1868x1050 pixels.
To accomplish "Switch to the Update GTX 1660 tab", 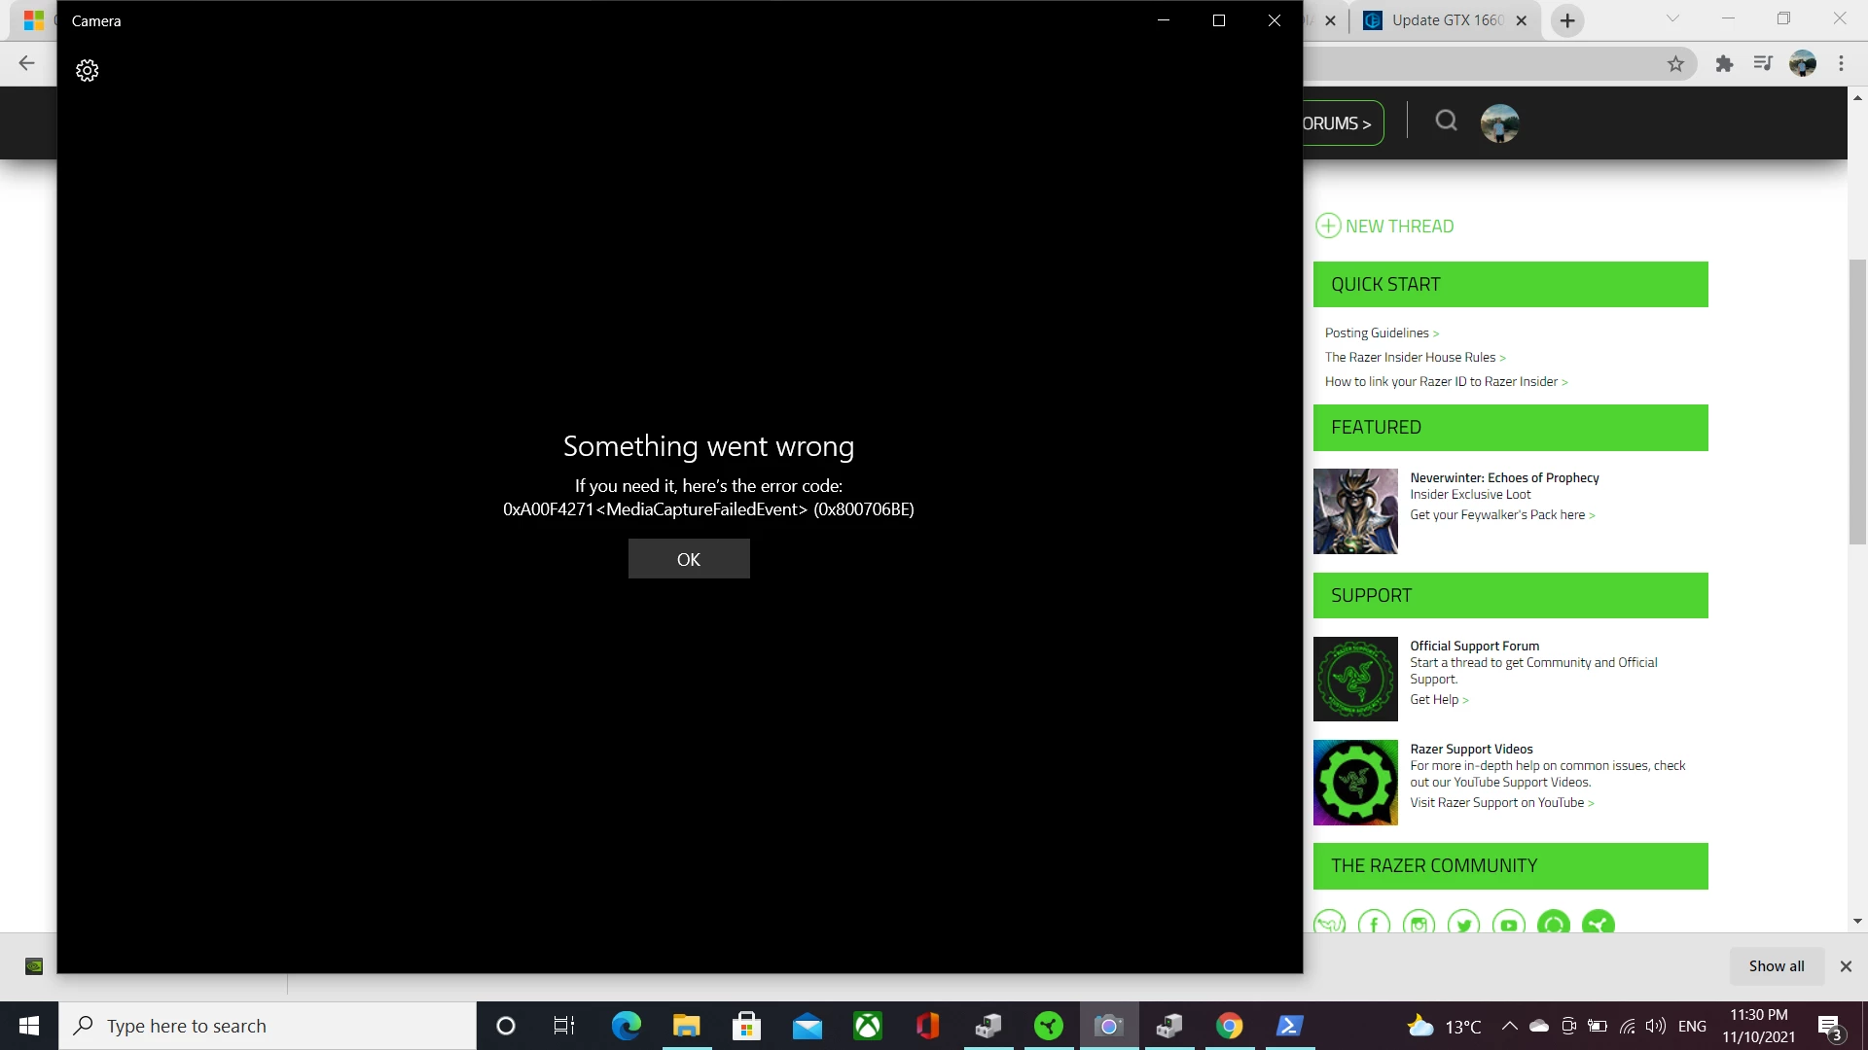I will 1446,20.
